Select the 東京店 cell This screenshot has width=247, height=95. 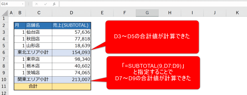click(39, 59)
